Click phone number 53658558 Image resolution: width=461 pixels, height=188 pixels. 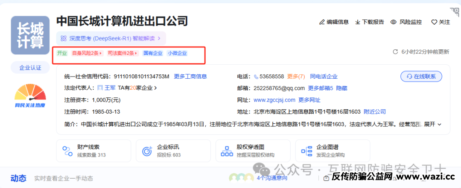coord(271,77)
